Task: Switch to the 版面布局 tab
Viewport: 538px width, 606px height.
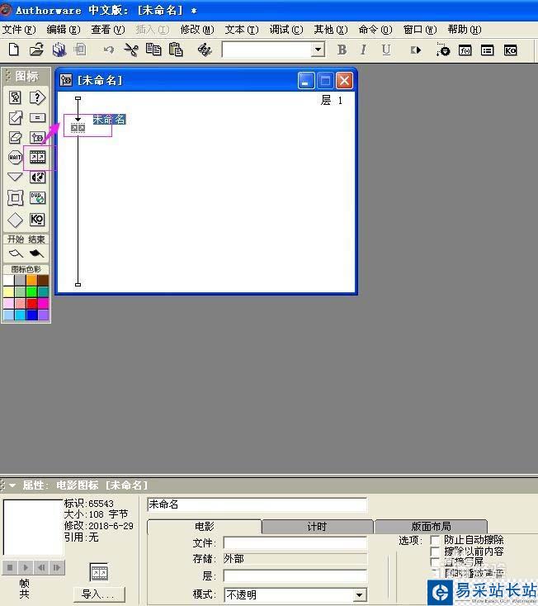Action: 431,527
